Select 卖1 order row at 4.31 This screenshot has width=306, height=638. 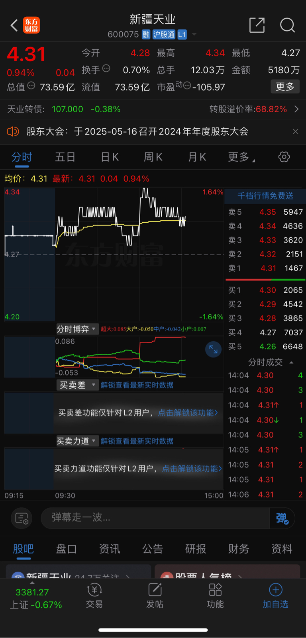(265, 268)
